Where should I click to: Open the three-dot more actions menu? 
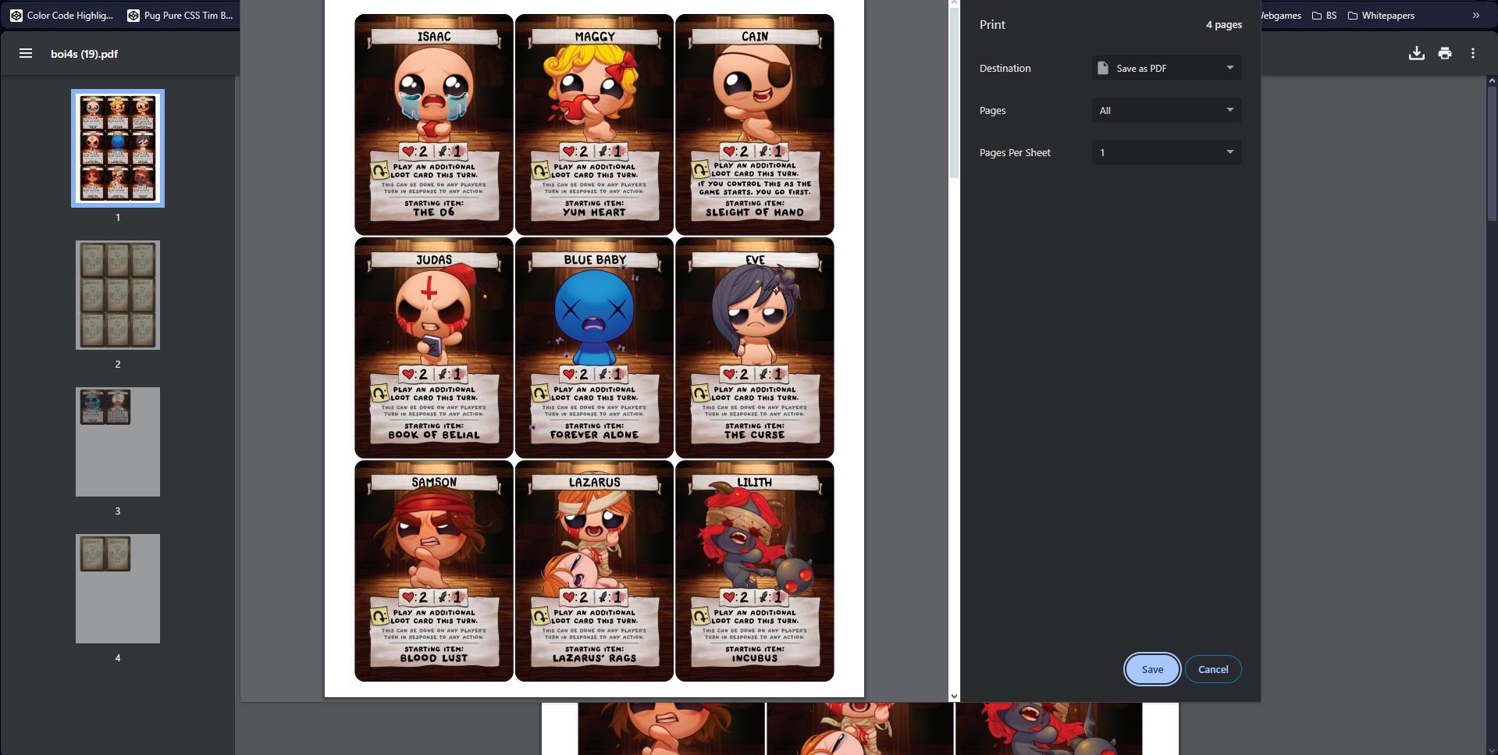point(1473,53)
